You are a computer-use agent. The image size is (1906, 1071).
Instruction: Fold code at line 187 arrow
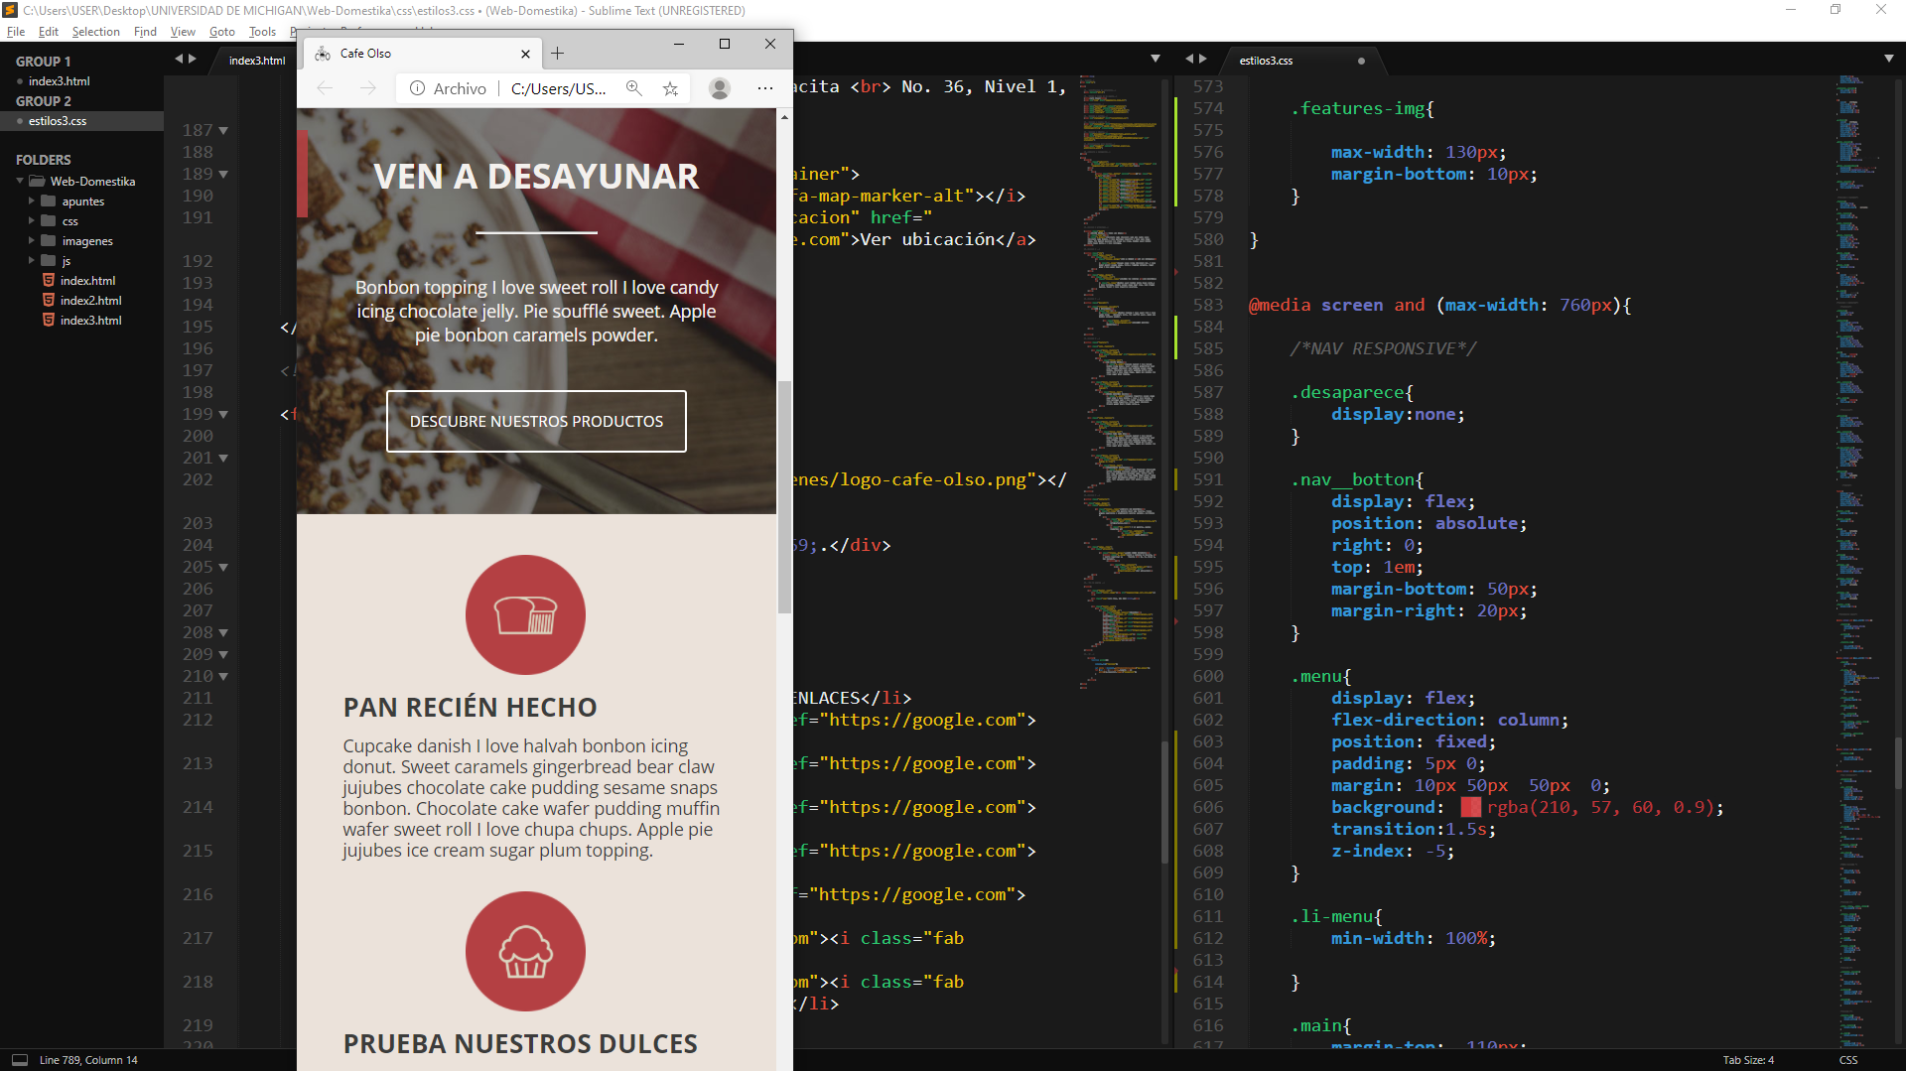pyautogui.click(x=223, y=131)
